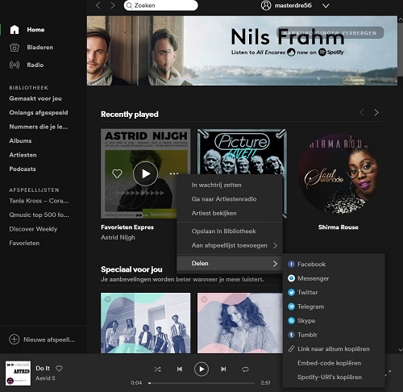
Task: Open Podcasts in library
Action: [x=23, y=169]
